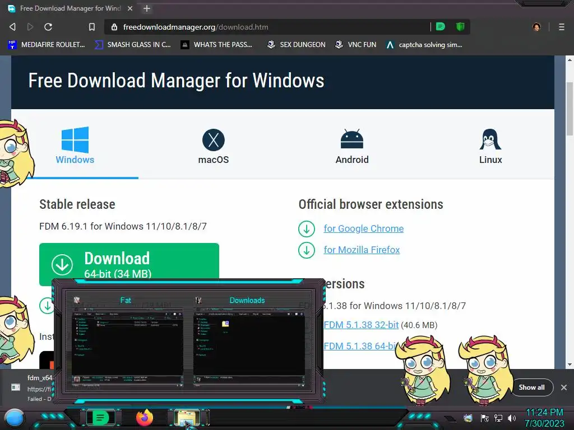Download FDM 5.1.38 64-bit

[x=360, y=346]
